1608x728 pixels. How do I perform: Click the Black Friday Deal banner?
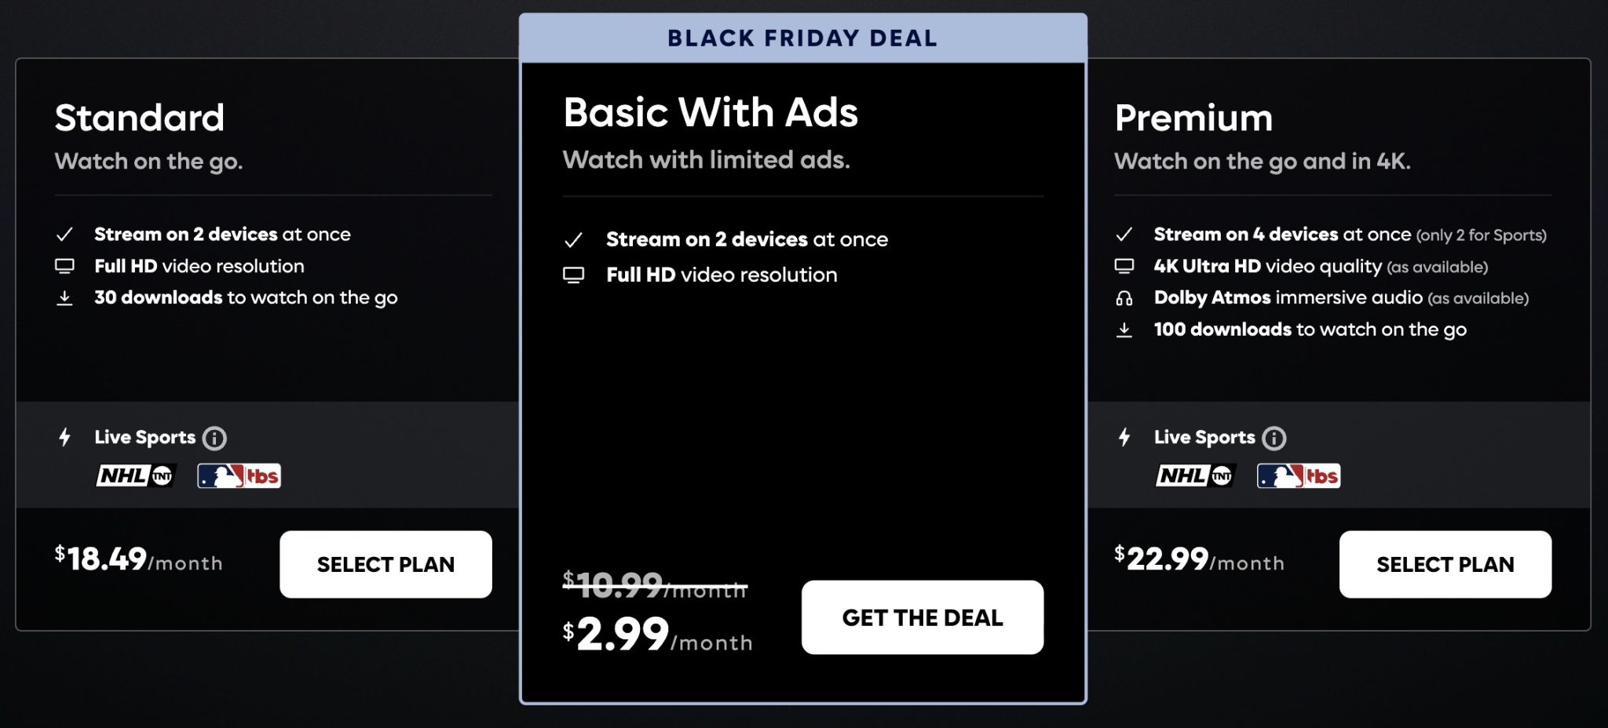click(x=802, y=38)
